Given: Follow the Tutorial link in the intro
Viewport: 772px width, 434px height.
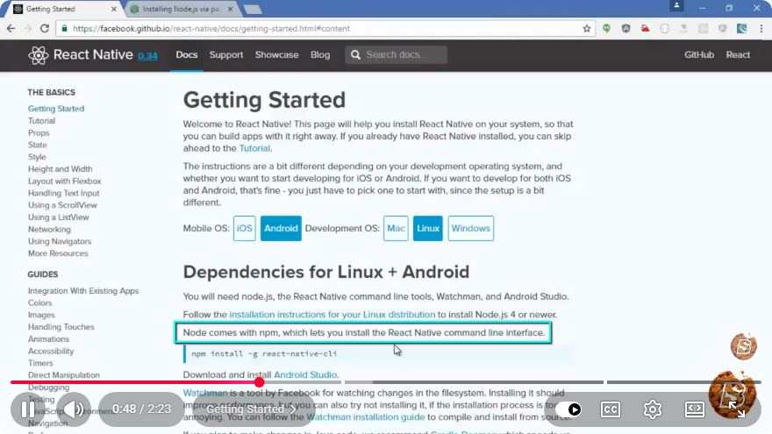Looking at the screenshot, I should point(254,148).
